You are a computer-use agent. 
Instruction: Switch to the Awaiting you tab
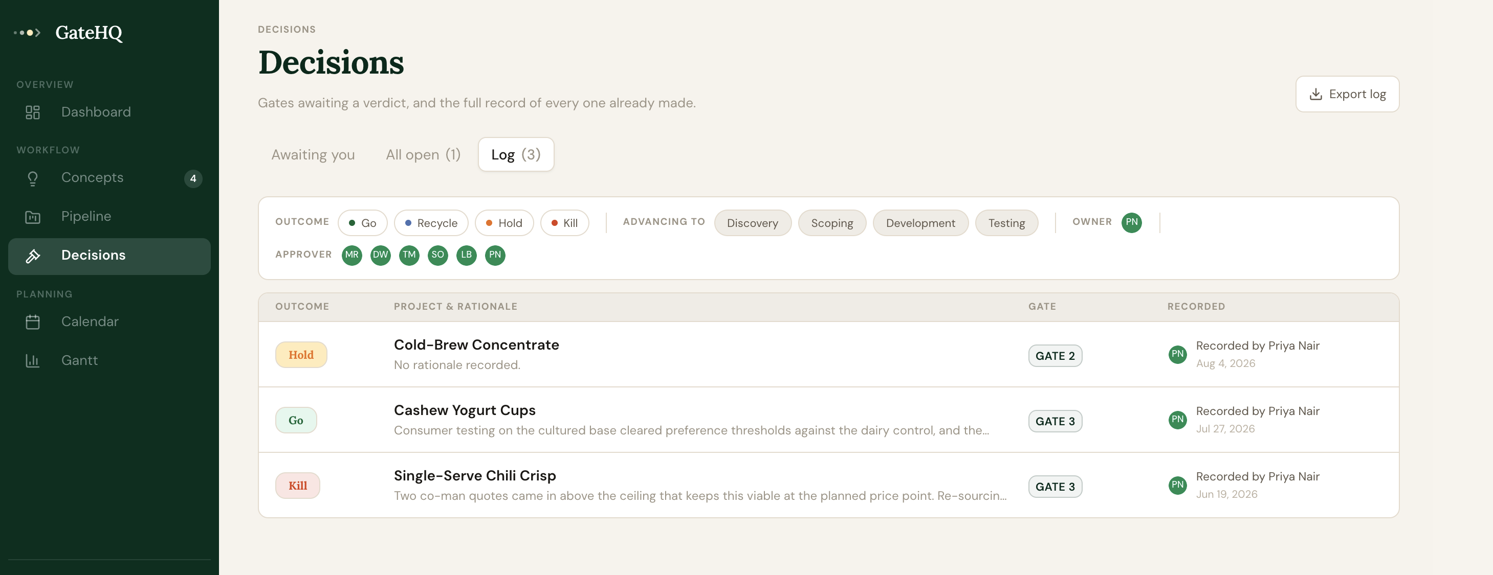point(313,154)
